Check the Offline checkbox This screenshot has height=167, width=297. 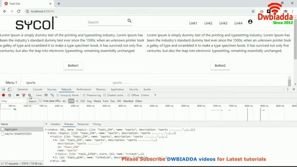click(x=129, y=95)
